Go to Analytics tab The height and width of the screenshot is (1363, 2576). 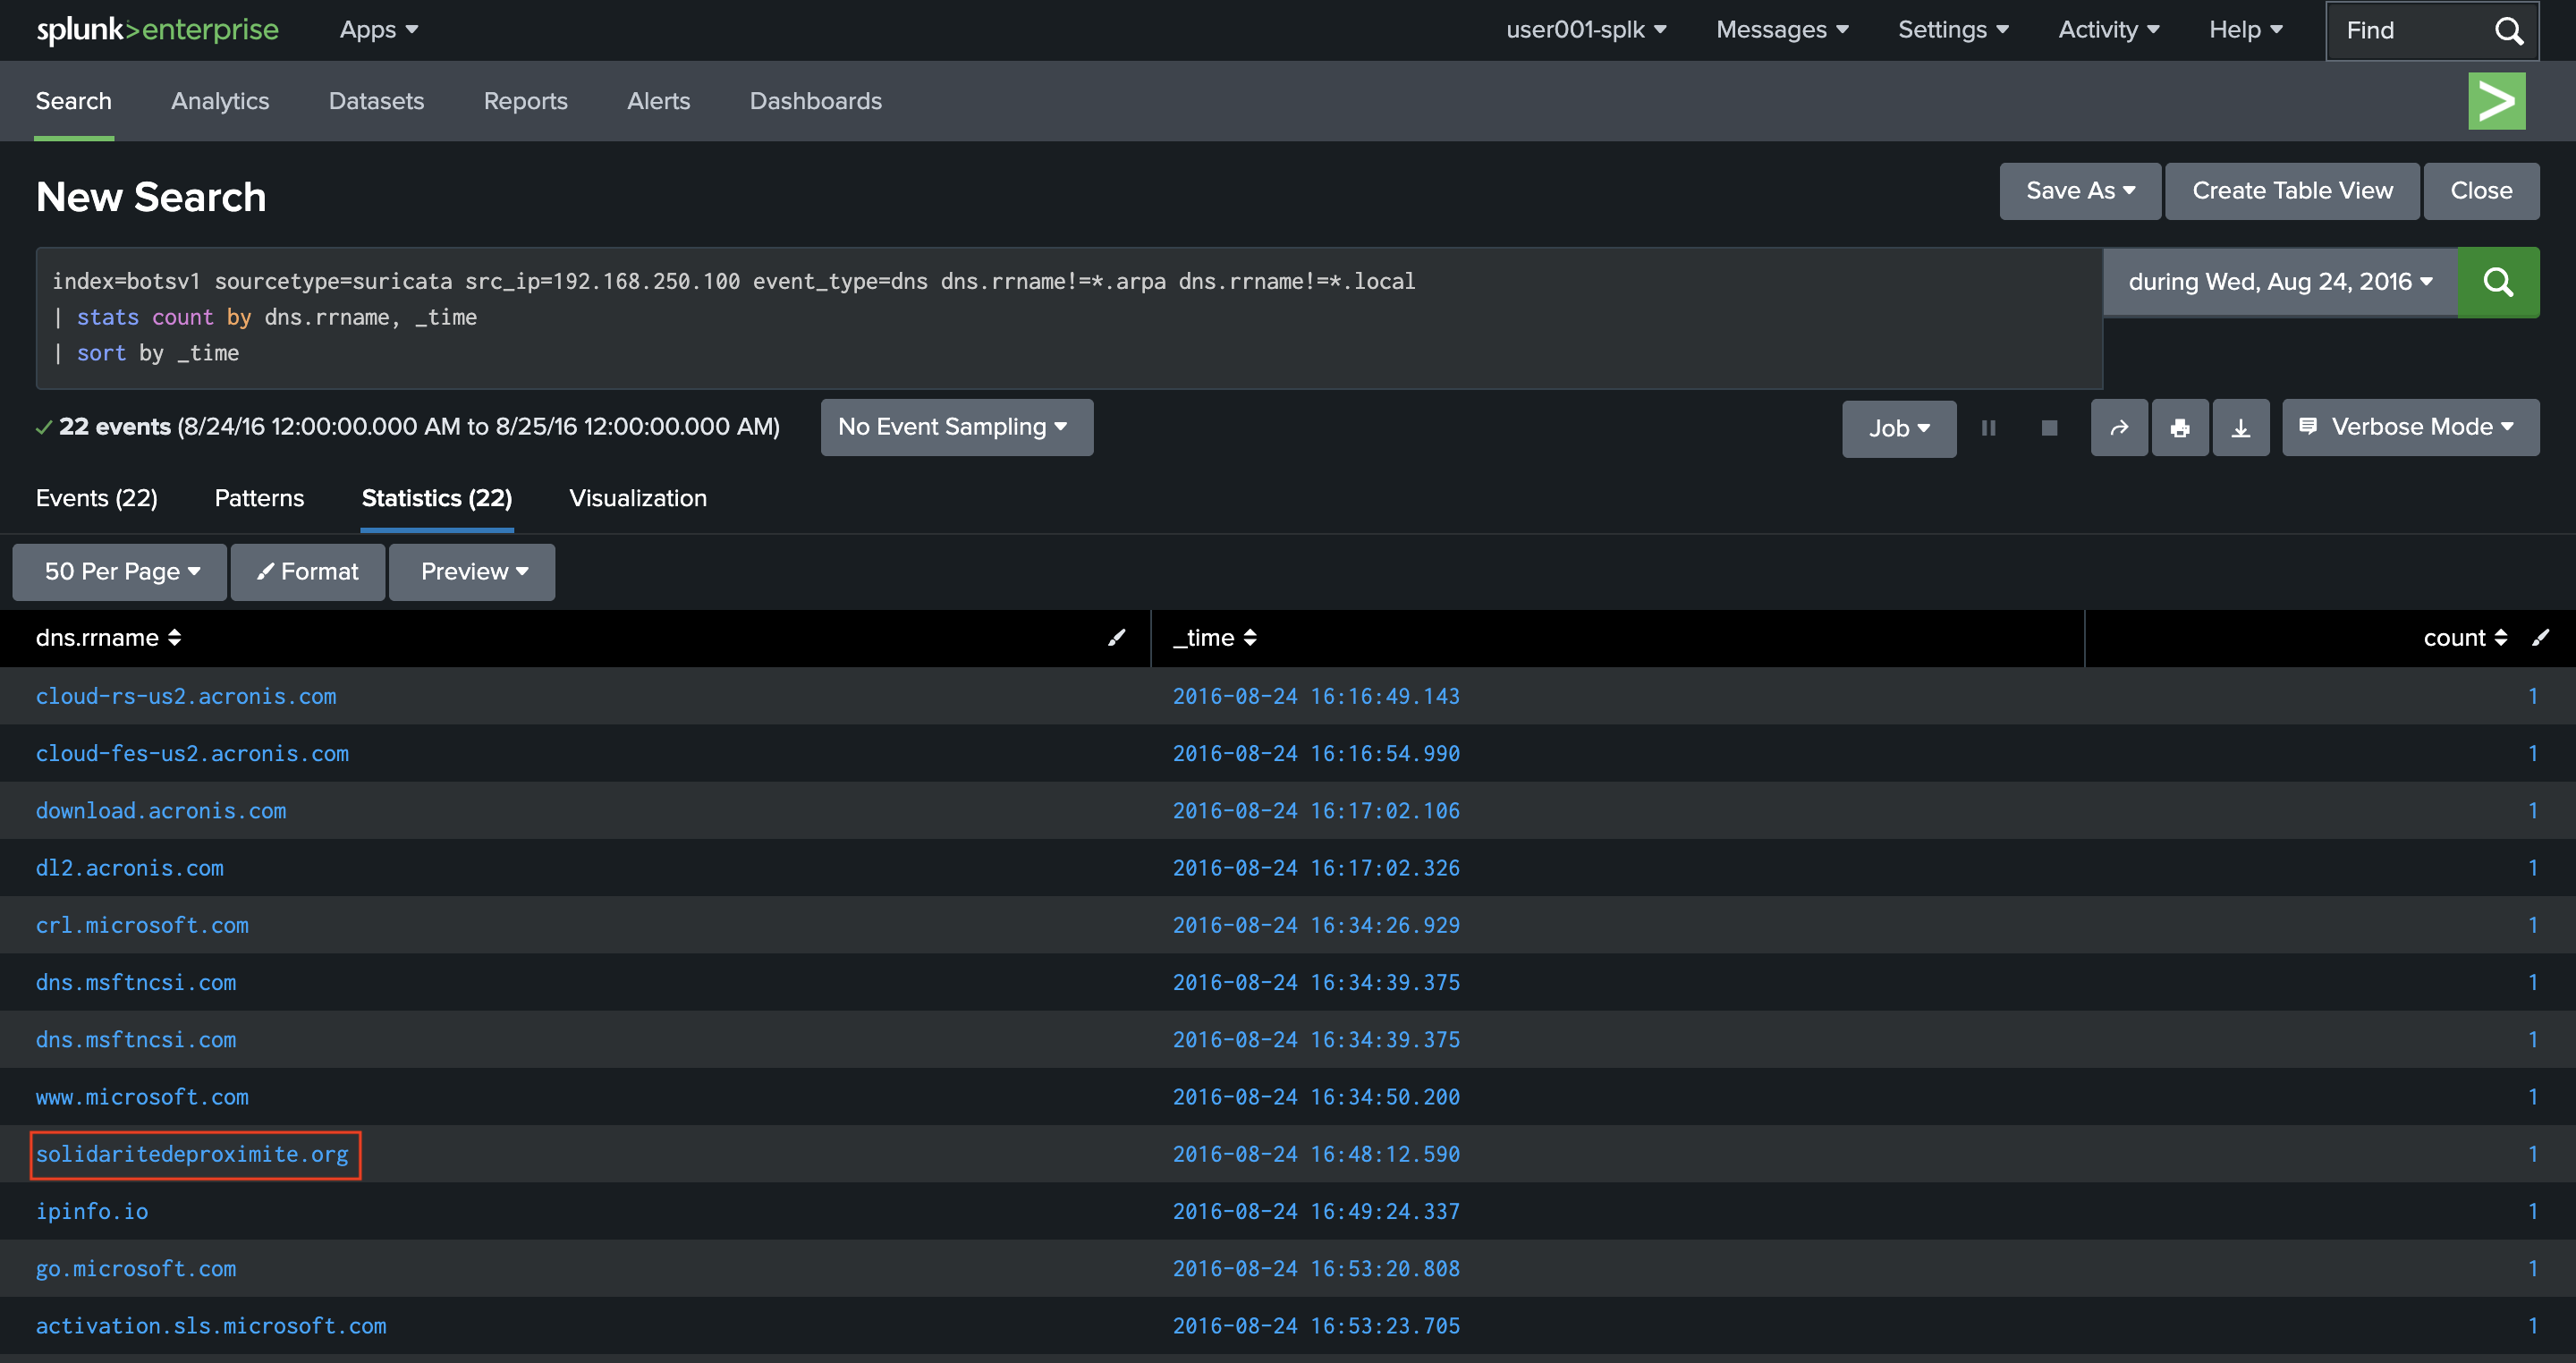220,101
